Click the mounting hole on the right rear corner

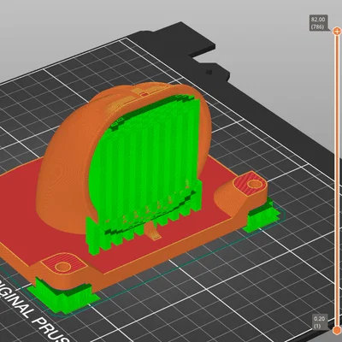[x=253, y=185]
